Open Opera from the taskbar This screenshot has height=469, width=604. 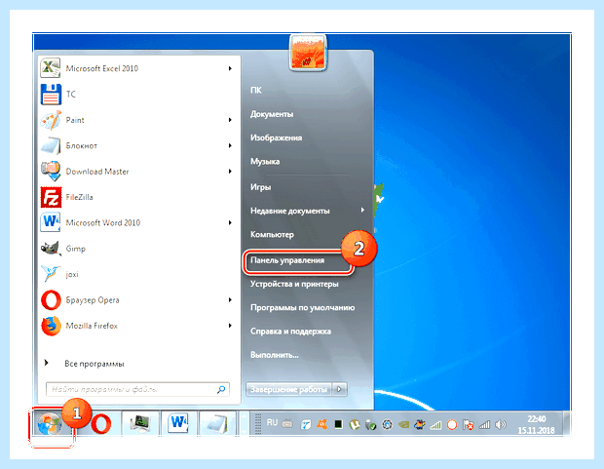click(101, 424)
